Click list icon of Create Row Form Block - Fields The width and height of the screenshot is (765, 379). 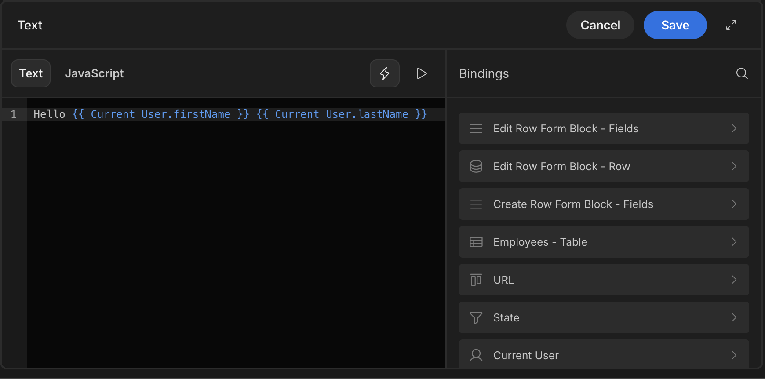pyautogui.click(x=476, y=204)
